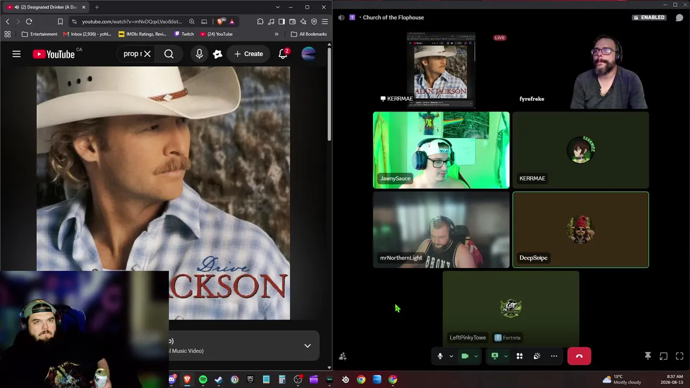Click the Alan Jackson video player
Viewport: 690px width, 388px height.
click(163, 193)
